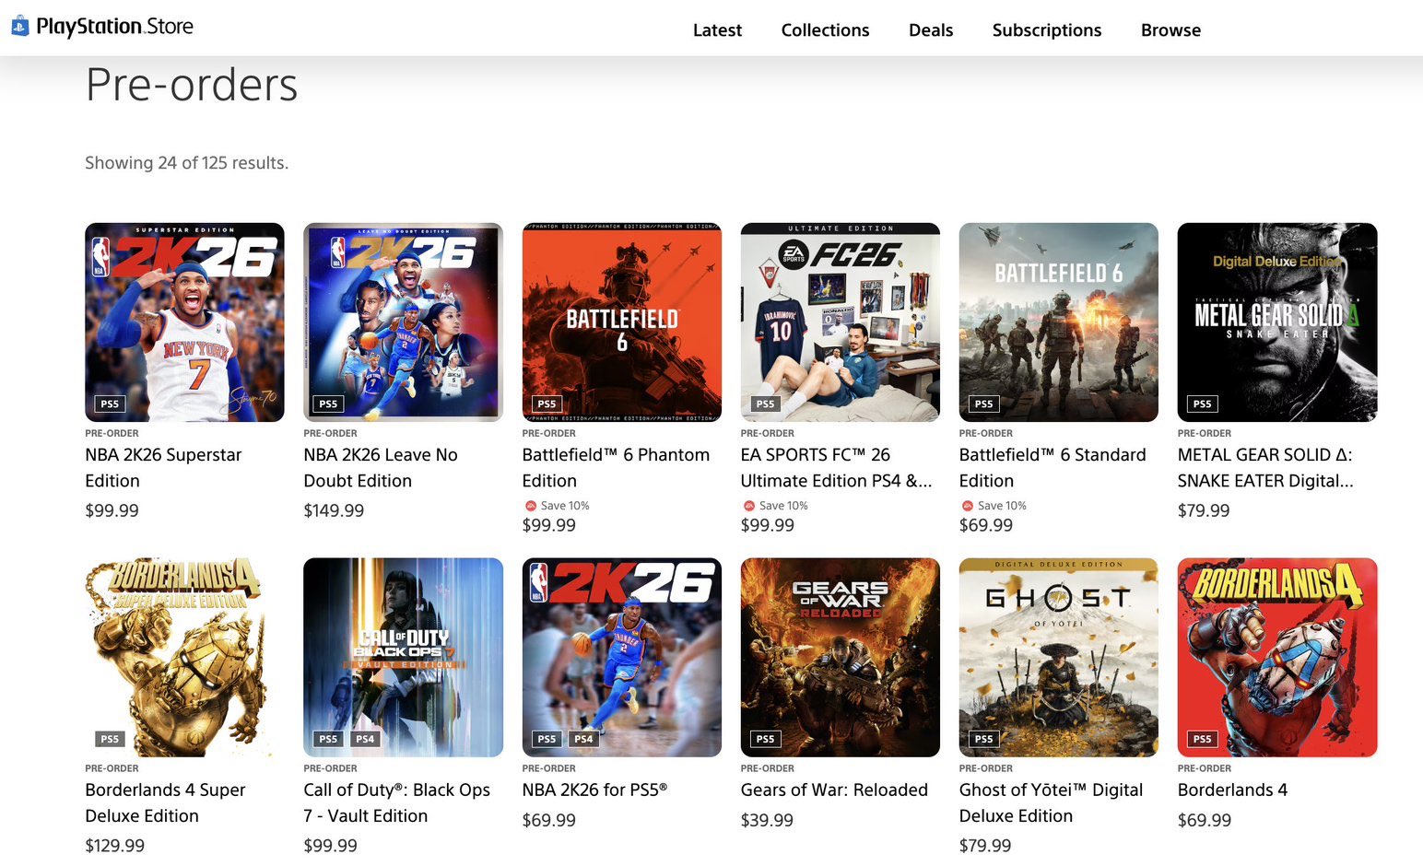Click the NBA 2K26 Leave No Doubt Edition title
This screenshot has height=866, width=1423.
(381, 468)
